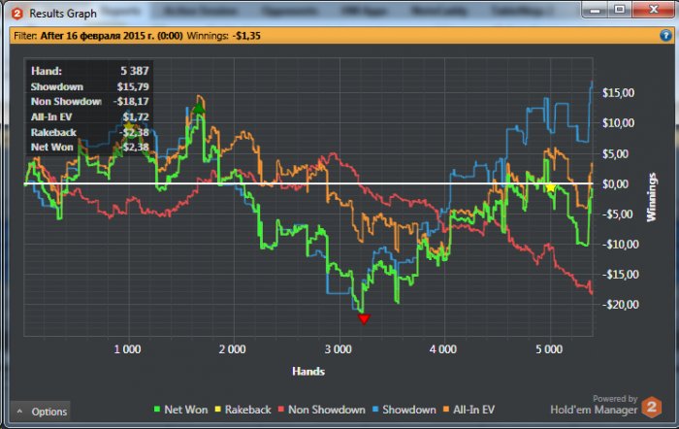Image resolution: width=679 pixels, height=429 pixels.
Task: Click the Net Won tooltip row
Action: coord(89,147)
